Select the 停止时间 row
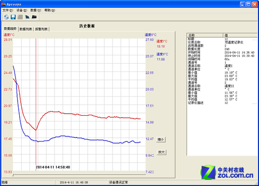Screen dimensions: 259x186 (222, 56)
